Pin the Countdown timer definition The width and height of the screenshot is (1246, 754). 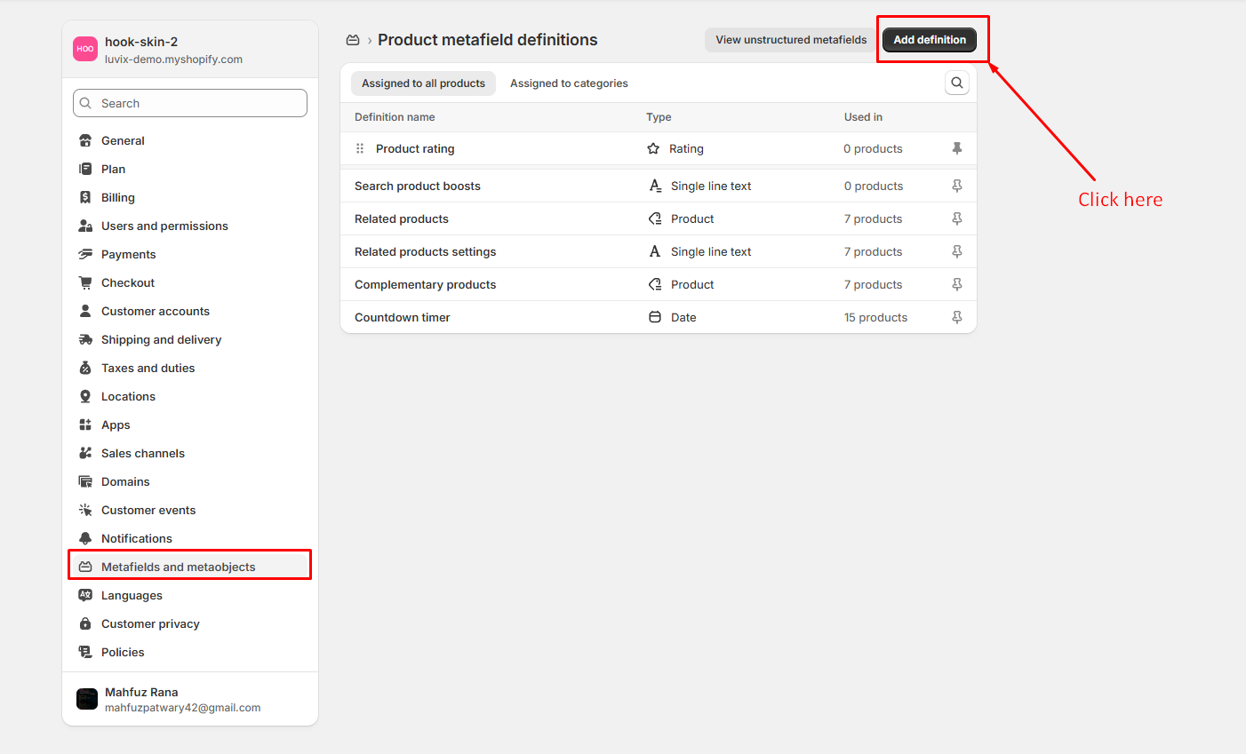[957, 317]
